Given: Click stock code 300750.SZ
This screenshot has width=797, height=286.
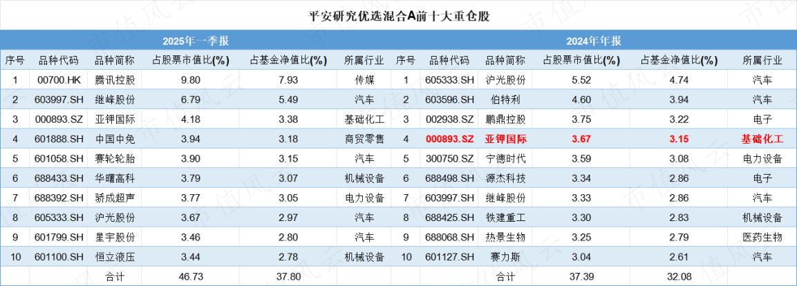Looking at the screenshot, I should [x=451, y=158].
